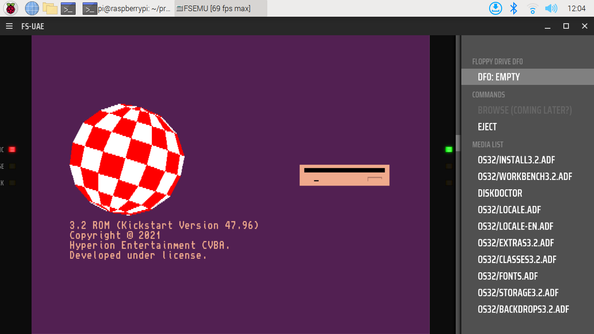Pick OS32/FONTS.ADF from the media list
This screenshot has width=594, height=334.
coord(508,276)
